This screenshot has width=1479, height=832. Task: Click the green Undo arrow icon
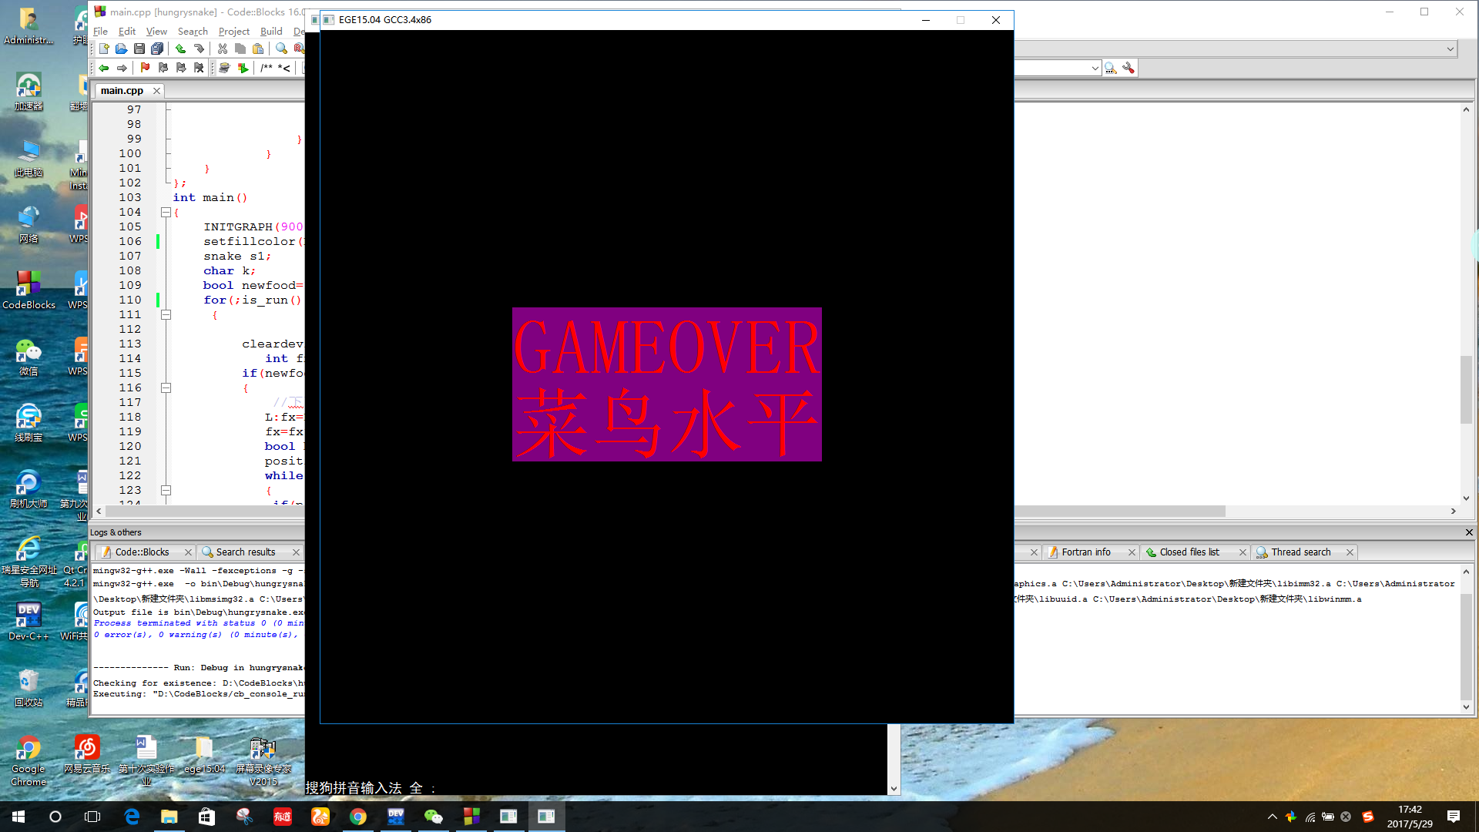(x=180, y=49)
